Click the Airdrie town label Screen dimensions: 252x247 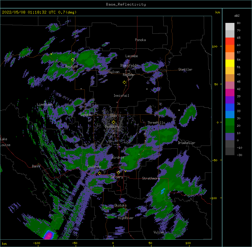point(118,158)
